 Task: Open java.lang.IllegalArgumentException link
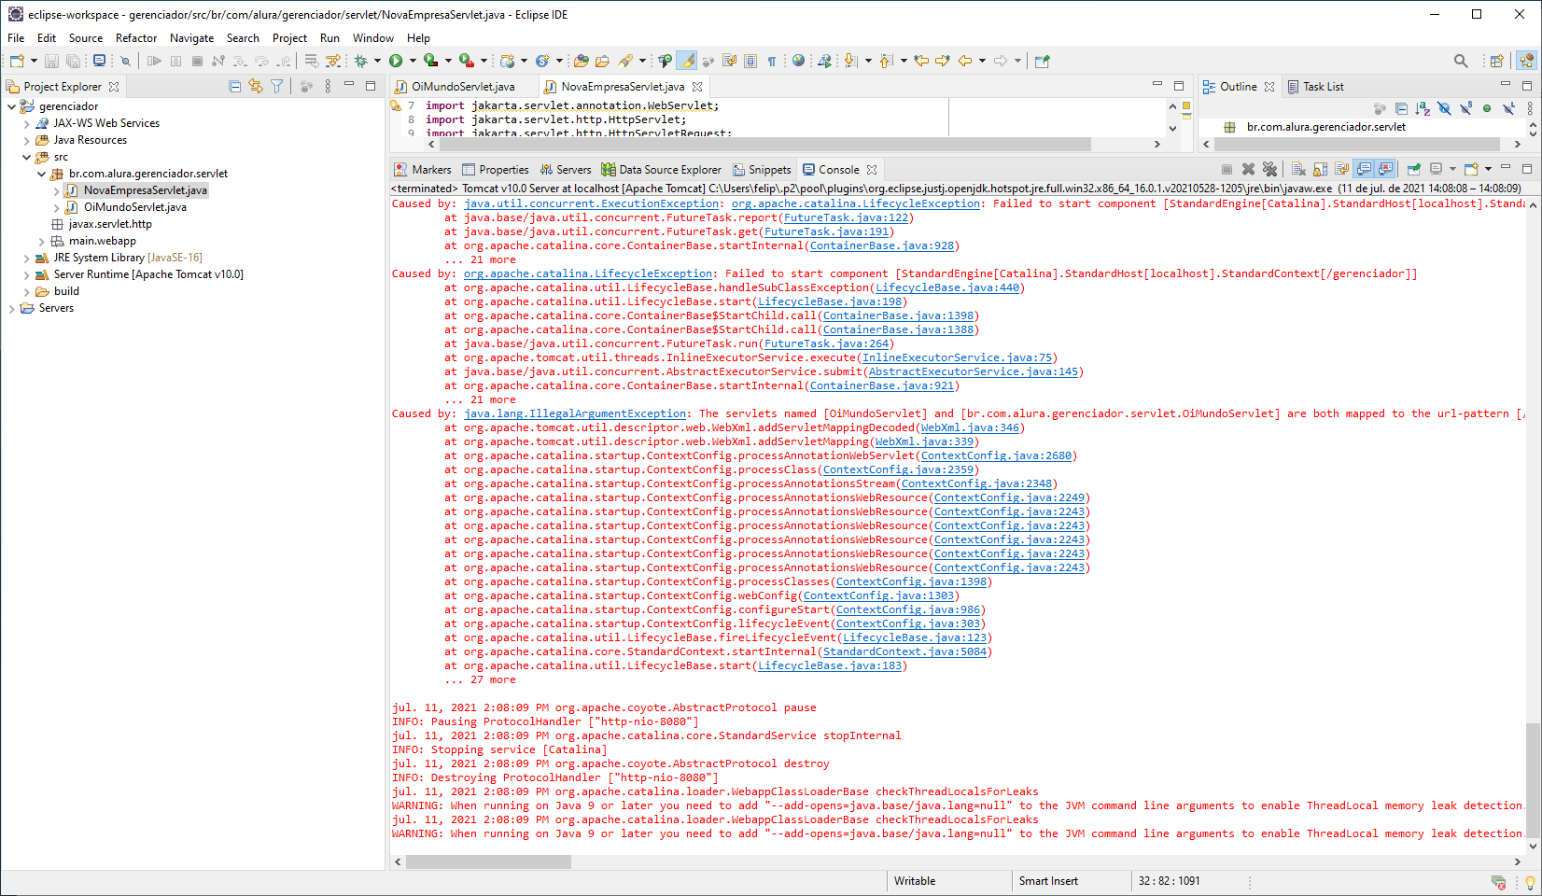[x=575, y=413]
